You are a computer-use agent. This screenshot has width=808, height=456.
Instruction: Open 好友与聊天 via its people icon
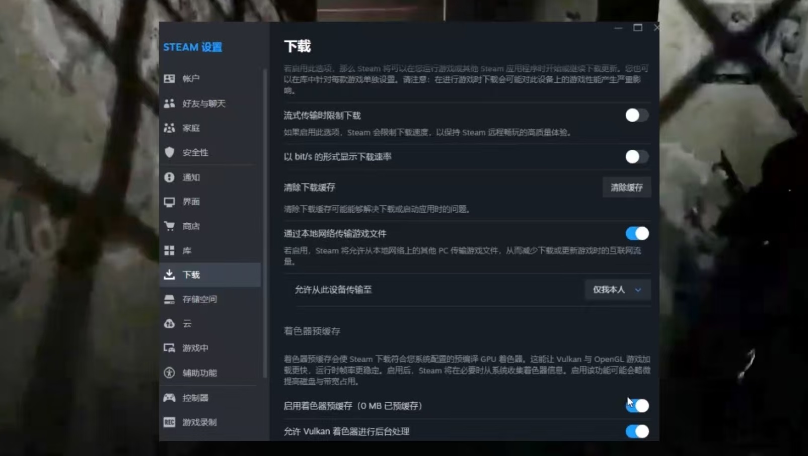[x=169, y=103]
